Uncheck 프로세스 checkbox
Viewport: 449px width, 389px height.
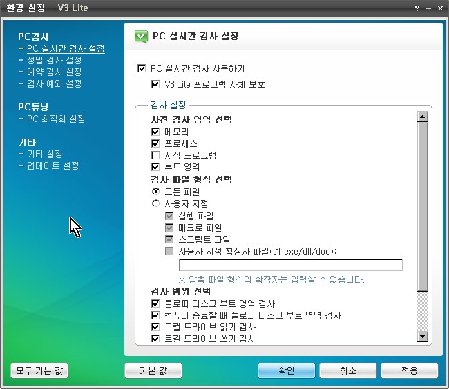point(155,143)
